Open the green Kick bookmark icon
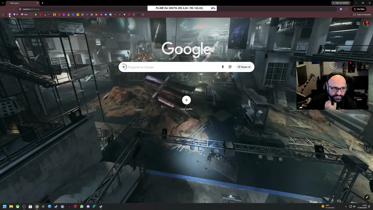Viewport: 373px width, 210px height. [x=36, y=15]
